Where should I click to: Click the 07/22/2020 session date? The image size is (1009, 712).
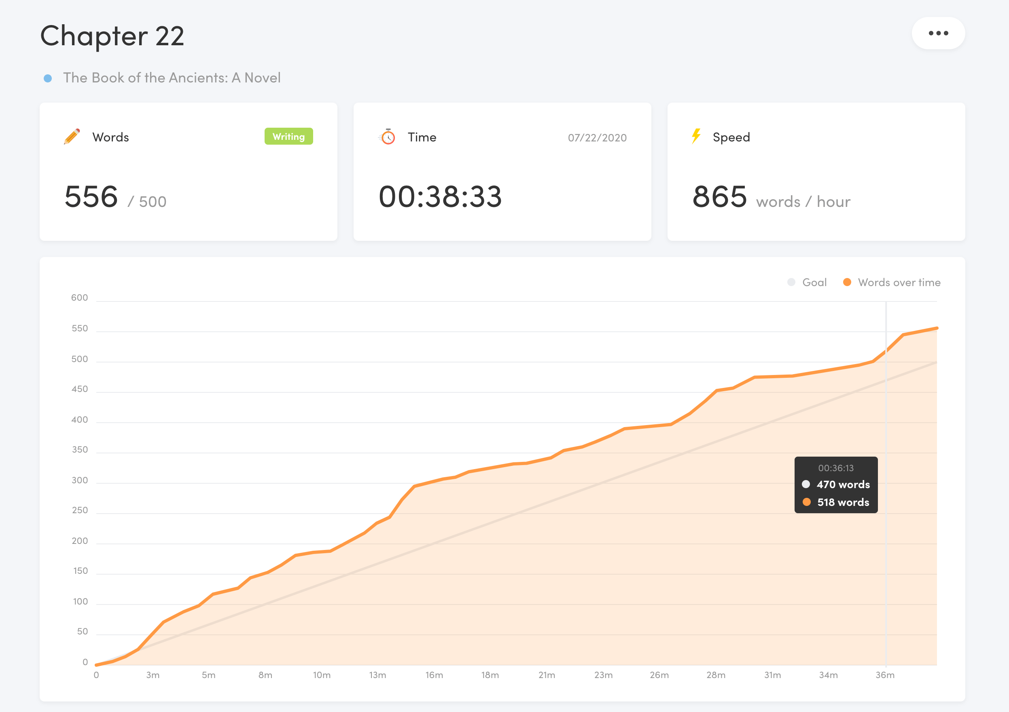(x=597, y=138)
